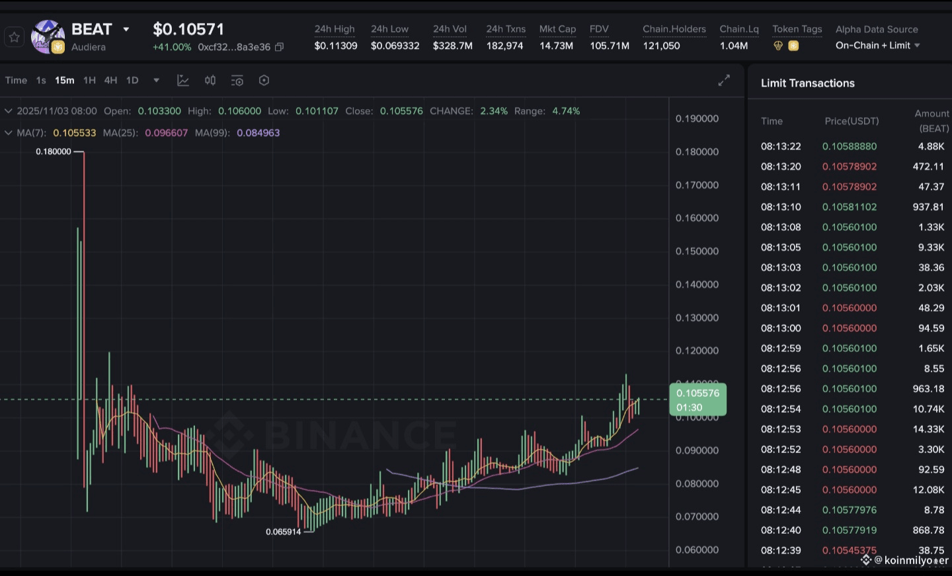952x576 pixels.
Task: Click the current price tag 0.105576
Action: pyautogui.click(x=697, y=399)
